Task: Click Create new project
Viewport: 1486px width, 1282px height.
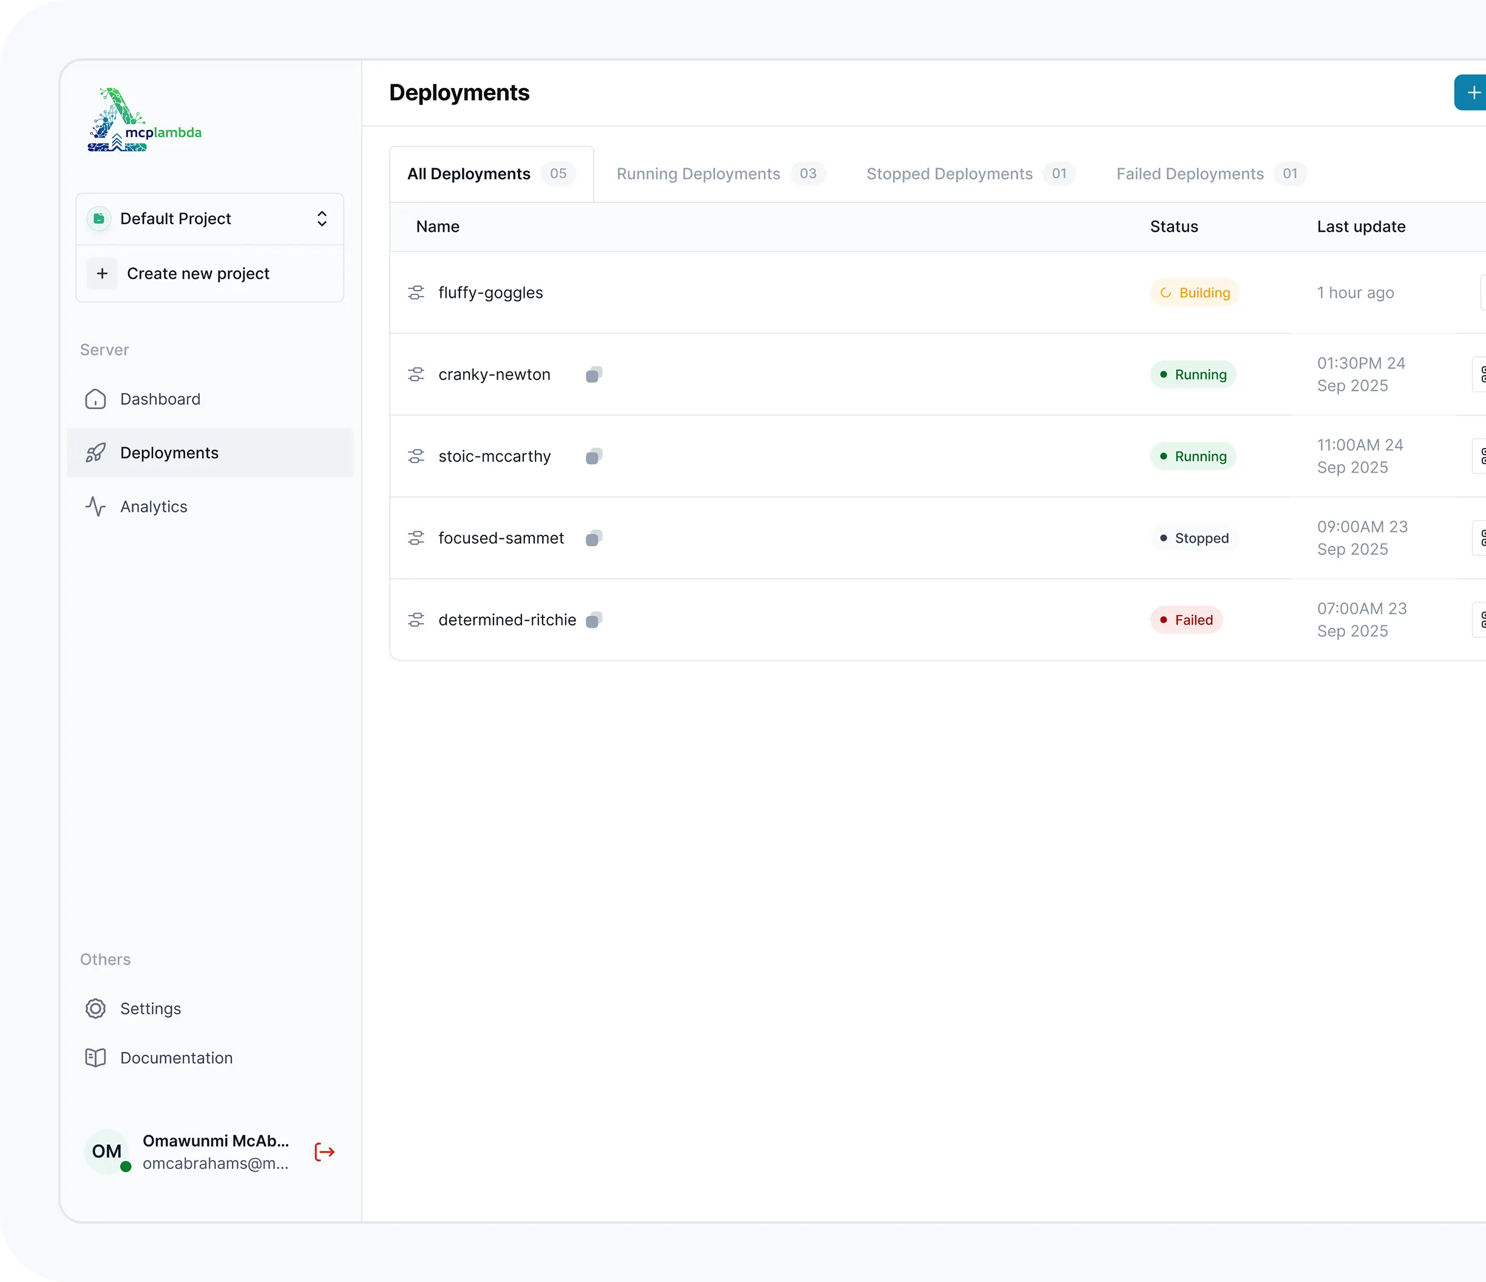Action: pos(198,273)
